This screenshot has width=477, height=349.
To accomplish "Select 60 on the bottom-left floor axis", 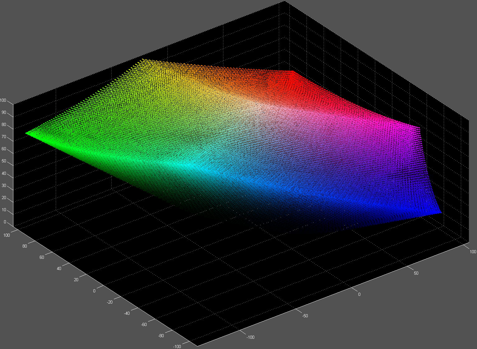I will pyautogui.click(x=42, y=258).
